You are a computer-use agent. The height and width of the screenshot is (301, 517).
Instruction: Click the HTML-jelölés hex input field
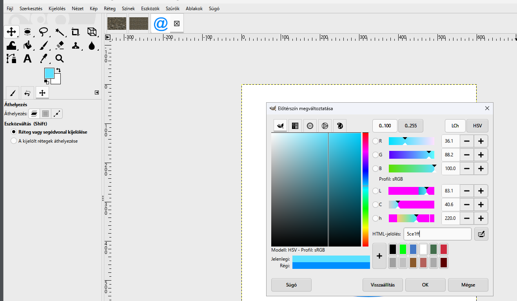tap(437, 234)
